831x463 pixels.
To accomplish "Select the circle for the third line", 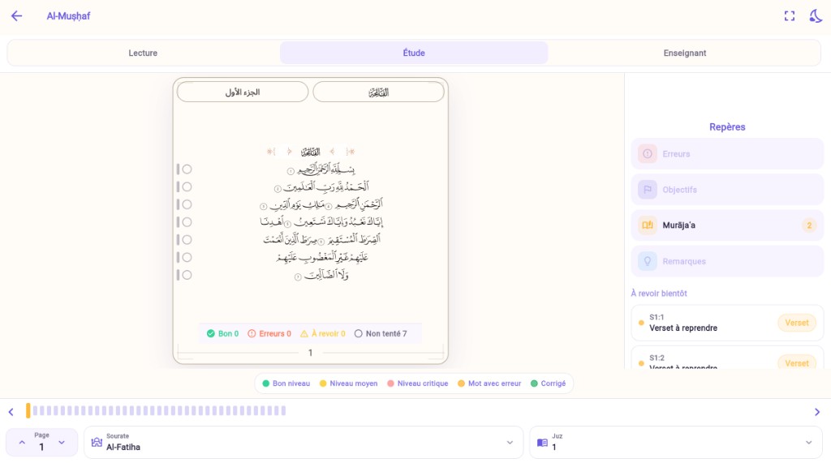I will tap(187, 204).
